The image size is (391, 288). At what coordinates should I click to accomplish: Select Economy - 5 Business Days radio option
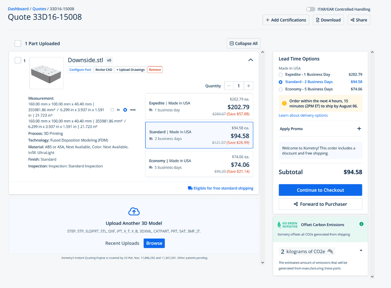pos(281,89)
